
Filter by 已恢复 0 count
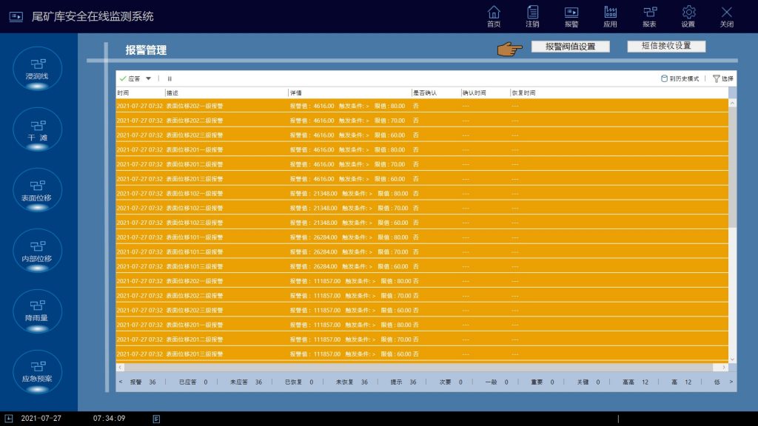(x=298, y=382)
